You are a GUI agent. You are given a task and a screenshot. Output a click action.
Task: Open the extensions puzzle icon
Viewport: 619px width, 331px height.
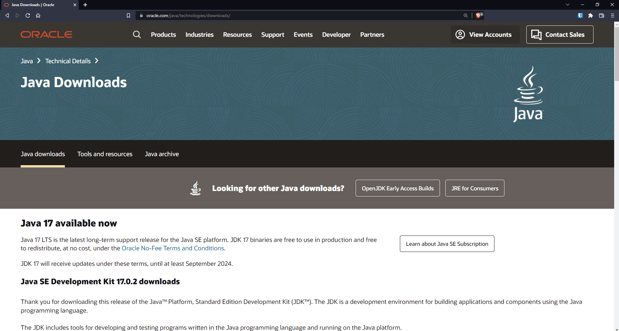[x=591, y=15]
